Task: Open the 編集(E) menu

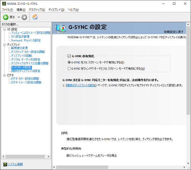Action: pyautogui.click(x=21, y=10)
